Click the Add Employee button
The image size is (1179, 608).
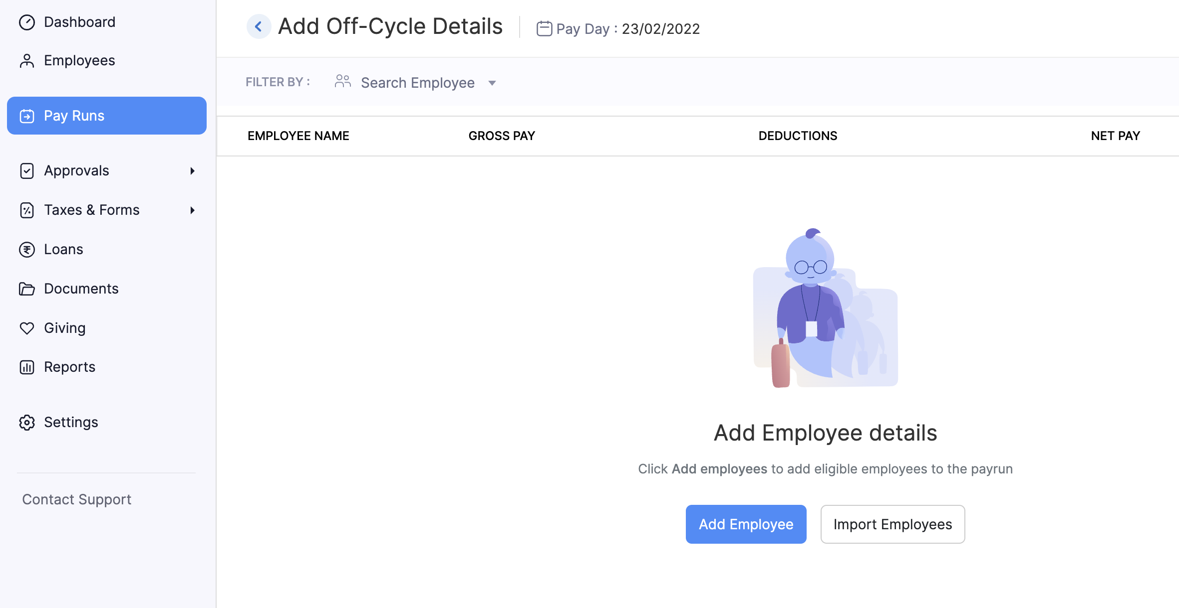[746, 524]
